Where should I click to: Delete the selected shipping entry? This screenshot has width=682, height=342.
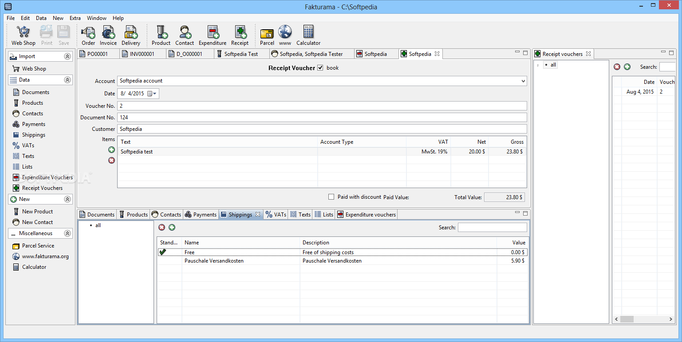click(x=162, y=227)
